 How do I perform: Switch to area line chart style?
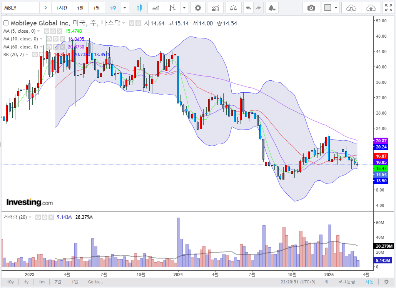click(x=156, y=8)
